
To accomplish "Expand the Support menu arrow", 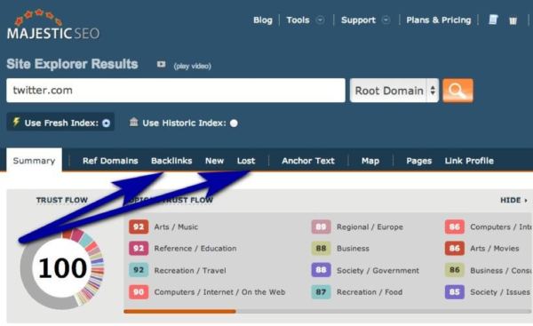I will (386, 20).
